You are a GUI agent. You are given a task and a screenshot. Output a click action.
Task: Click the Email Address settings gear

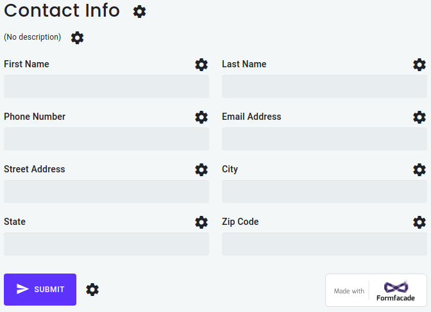click(x=419, y=117)
